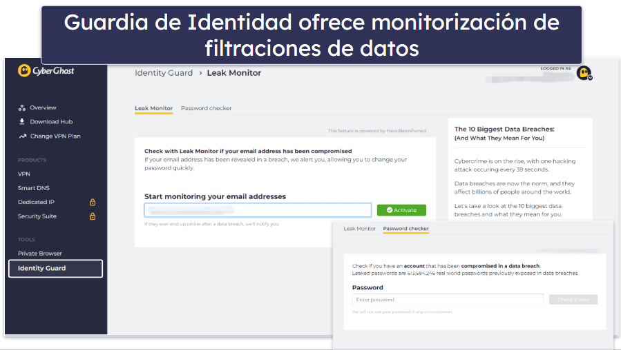Open the account avatar menu at top right

point(584,73)
